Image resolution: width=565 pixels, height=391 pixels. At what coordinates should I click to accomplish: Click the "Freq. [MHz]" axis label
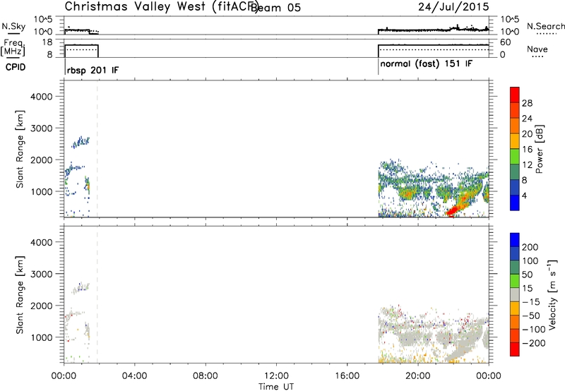point(13,47)
